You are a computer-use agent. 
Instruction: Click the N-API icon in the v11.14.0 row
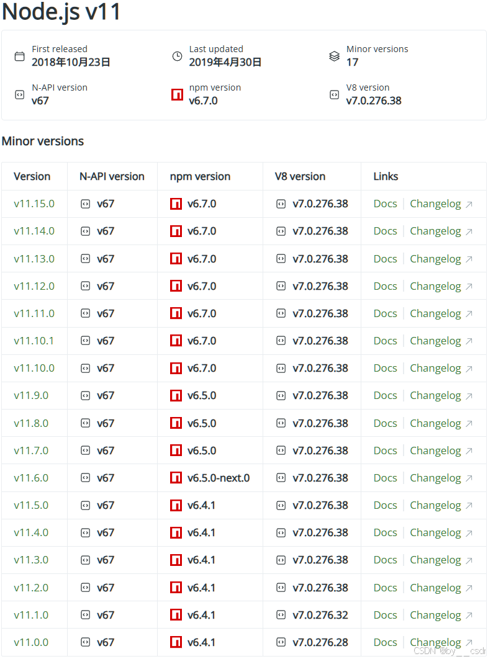pyautogui.click(x=86, y=231)
